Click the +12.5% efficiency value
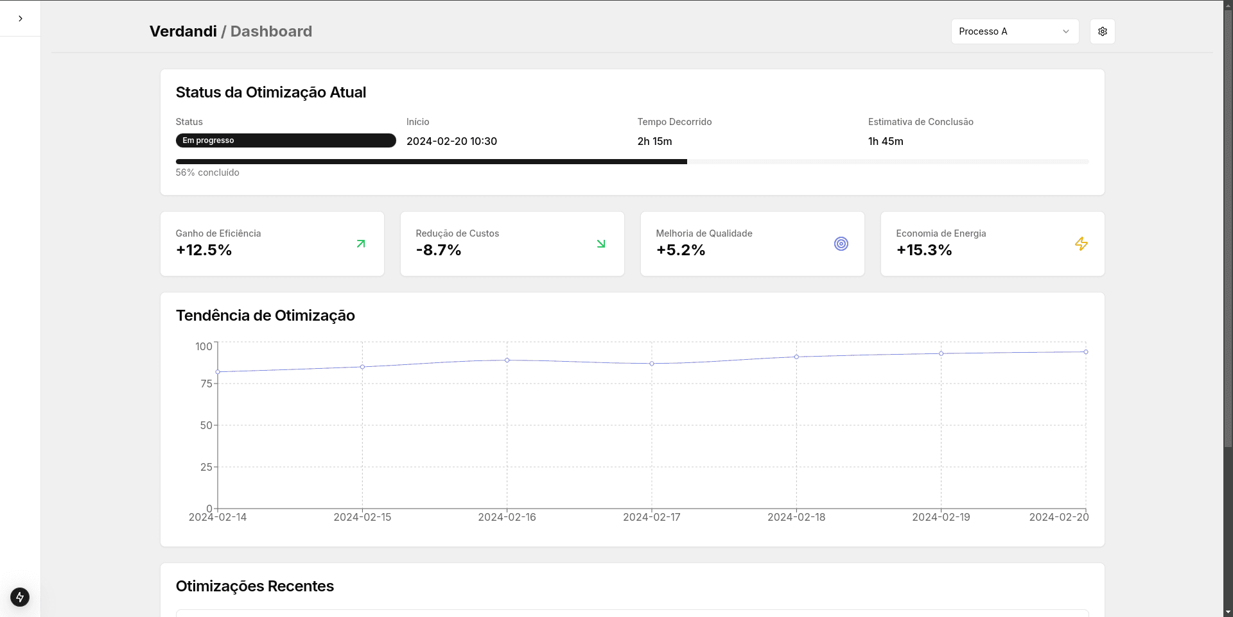Image resolution: width=1233 pixels, height=617 pixels. pyautogui.click(x=204, y=250)
